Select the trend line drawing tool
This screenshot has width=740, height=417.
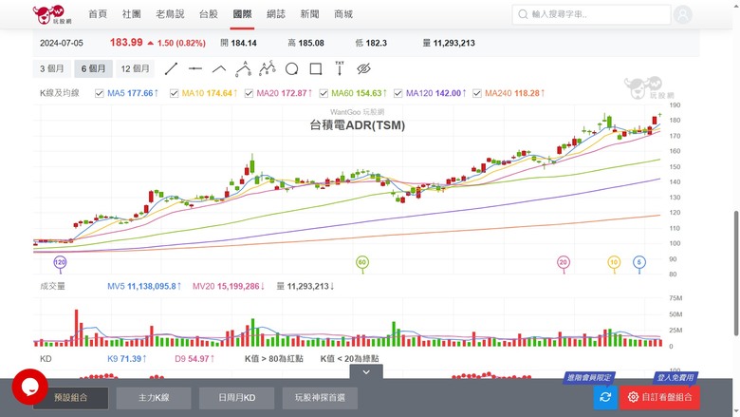(x=171, y=69)
